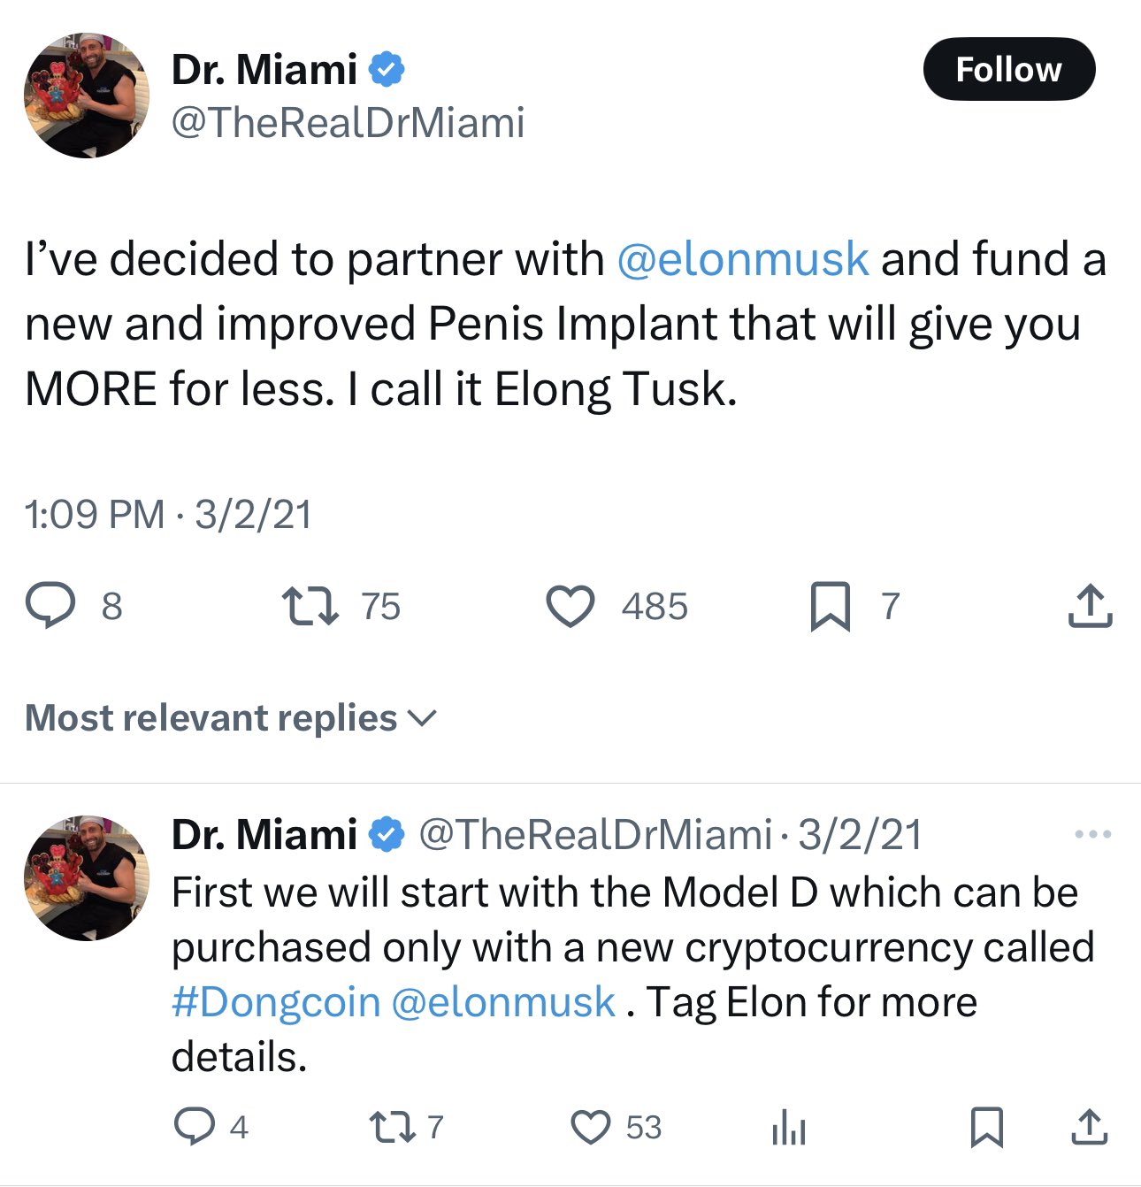Viewport: 1141px width, 1187px height.
Task: Bookmark the Model D reply tweet
Action: (986, 1127)
